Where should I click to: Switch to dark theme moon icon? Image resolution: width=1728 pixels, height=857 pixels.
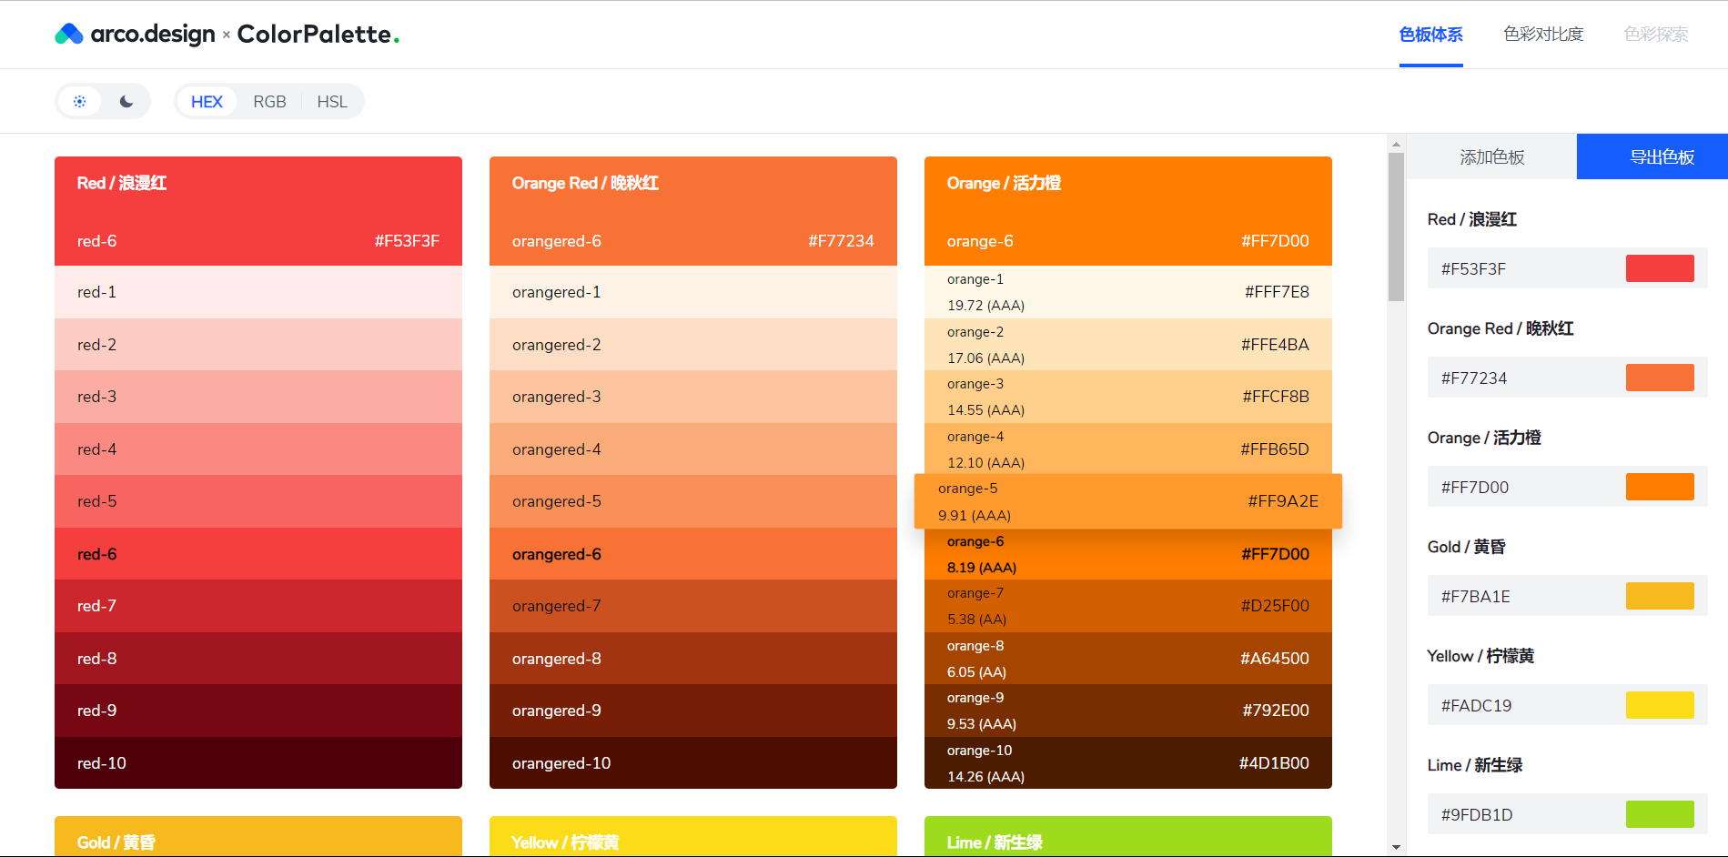[126, 101]
